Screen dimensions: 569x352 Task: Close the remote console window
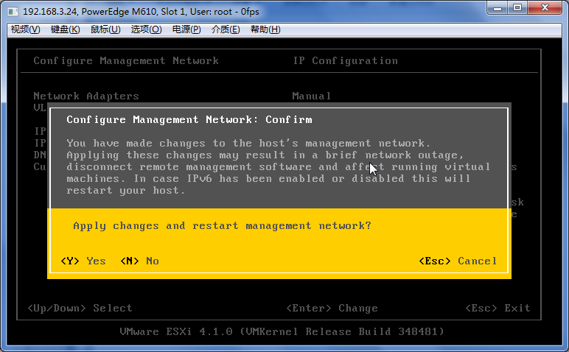pyautogui.click(x=545, y=8)
